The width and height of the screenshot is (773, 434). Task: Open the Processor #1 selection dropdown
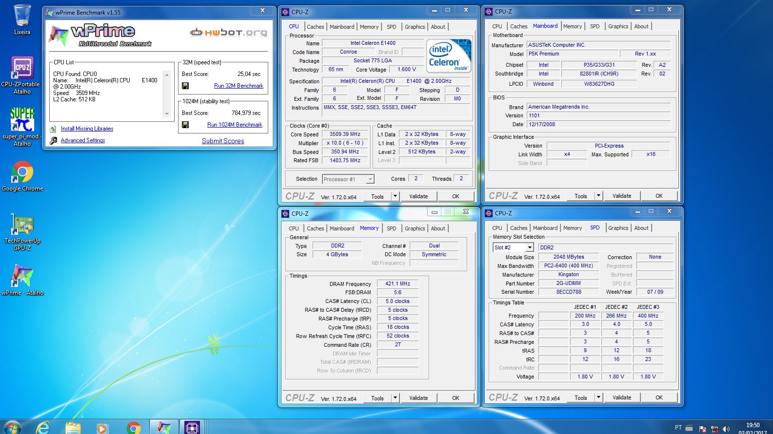point(370,179)
